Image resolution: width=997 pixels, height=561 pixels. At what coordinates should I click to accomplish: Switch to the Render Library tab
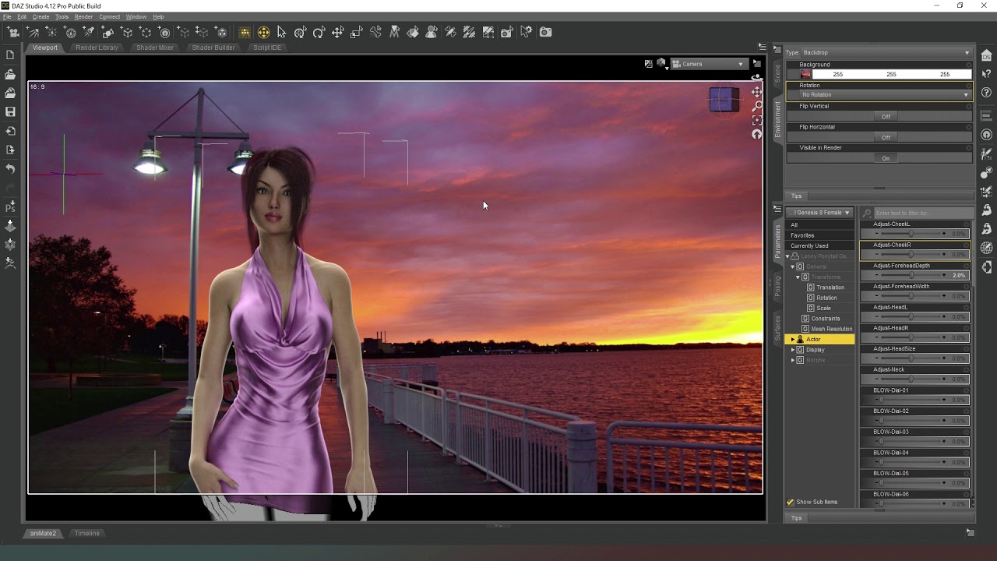click(97, 48)
